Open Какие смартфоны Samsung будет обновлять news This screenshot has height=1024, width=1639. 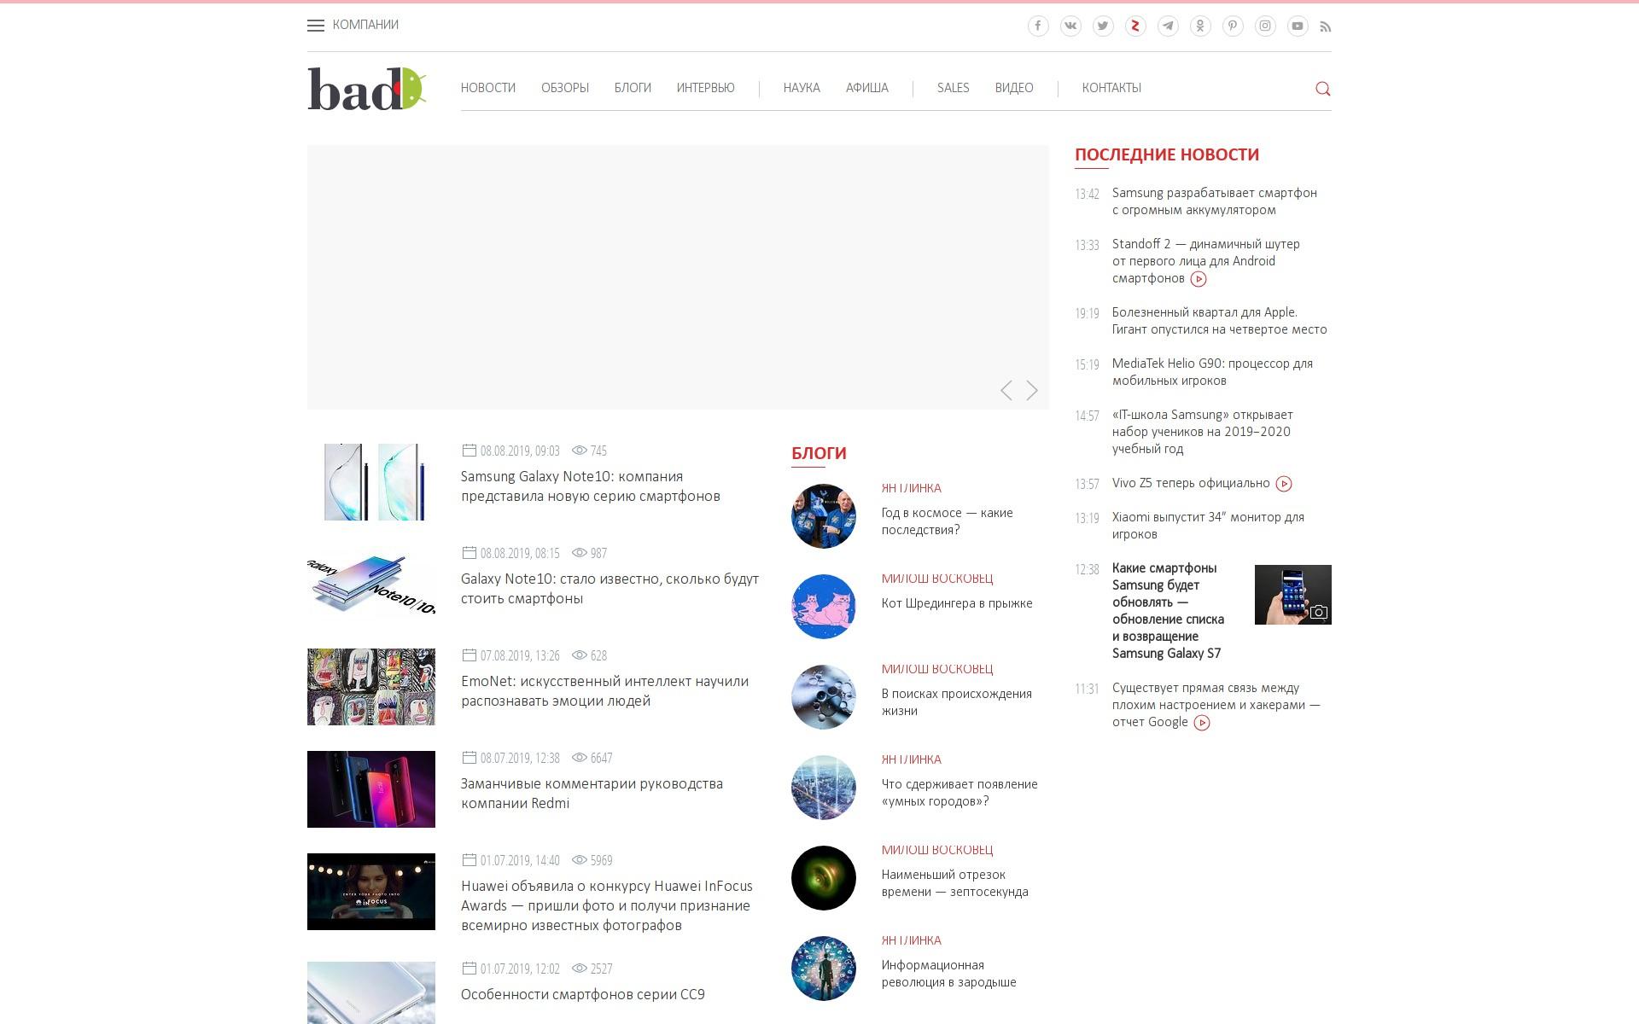(x=1168, y=611)
